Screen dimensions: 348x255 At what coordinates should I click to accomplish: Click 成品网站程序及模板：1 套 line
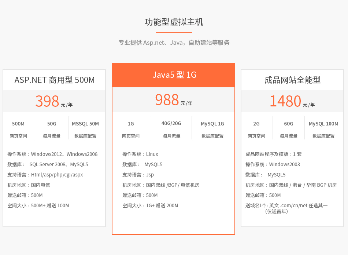click(273, 154)
